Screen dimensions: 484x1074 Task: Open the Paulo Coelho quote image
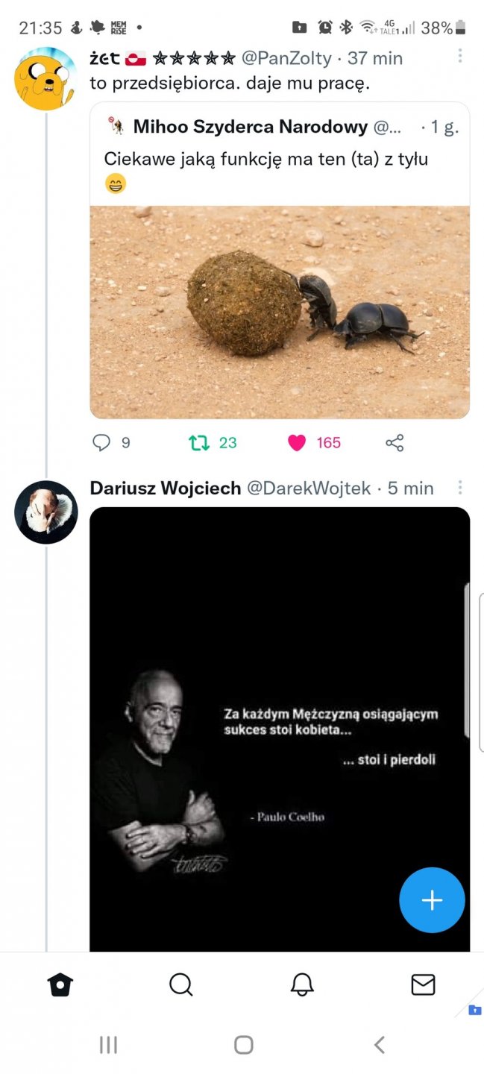(280, 731)
